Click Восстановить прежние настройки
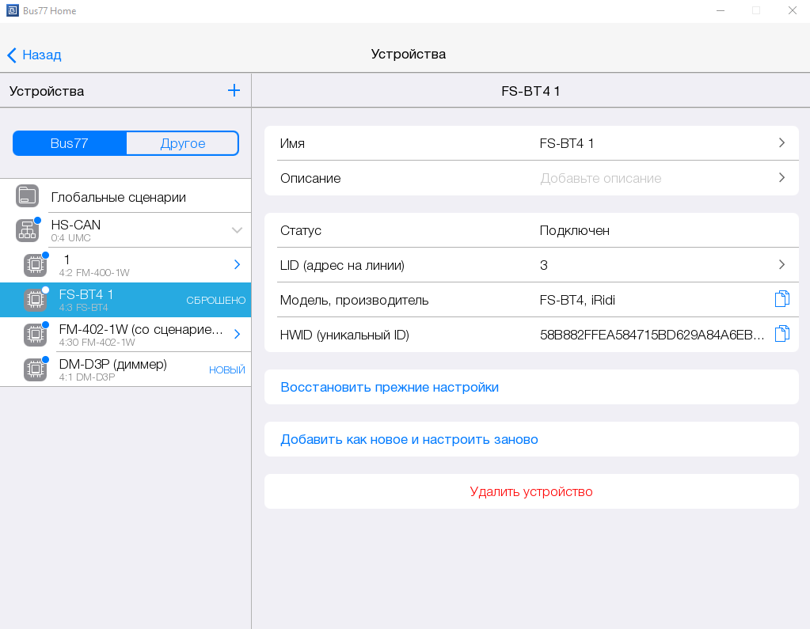The width and height of the screenshot is (810, 629). coord(390,387)
